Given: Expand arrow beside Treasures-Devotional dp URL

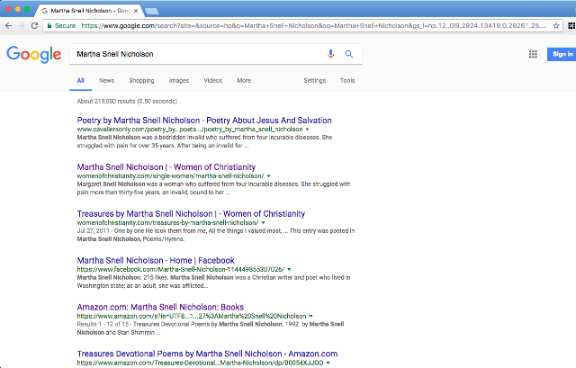Looking at the screenshot, I should pyautogui.click(x=328, y=363).
